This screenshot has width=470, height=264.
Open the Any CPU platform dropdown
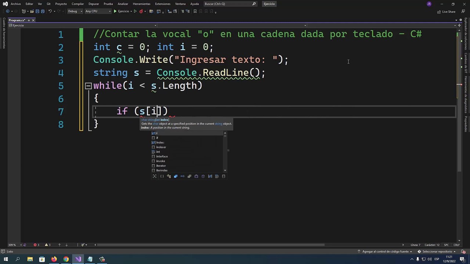(x=98, y=11)
